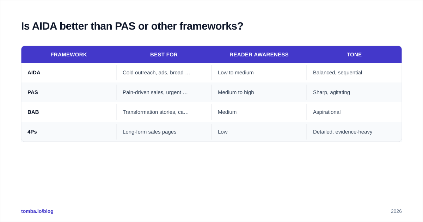
Task: Click the FRAMEWORK column header
Action: point(69,55)
